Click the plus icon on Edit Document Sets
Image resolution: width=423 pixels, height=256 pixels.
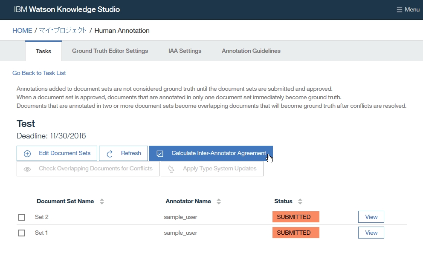pos(27,153)
